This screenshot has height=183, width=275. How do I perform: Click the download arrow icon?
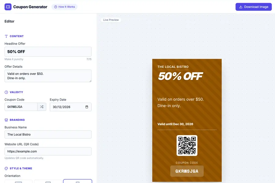[241, 7]
